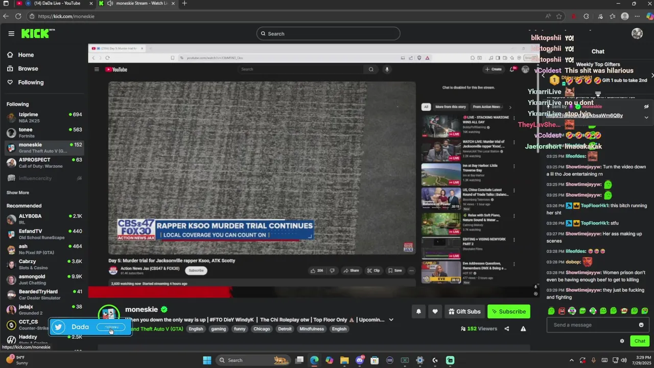Click the Gift Subs button
654x368 pixels.
[464, 312]
